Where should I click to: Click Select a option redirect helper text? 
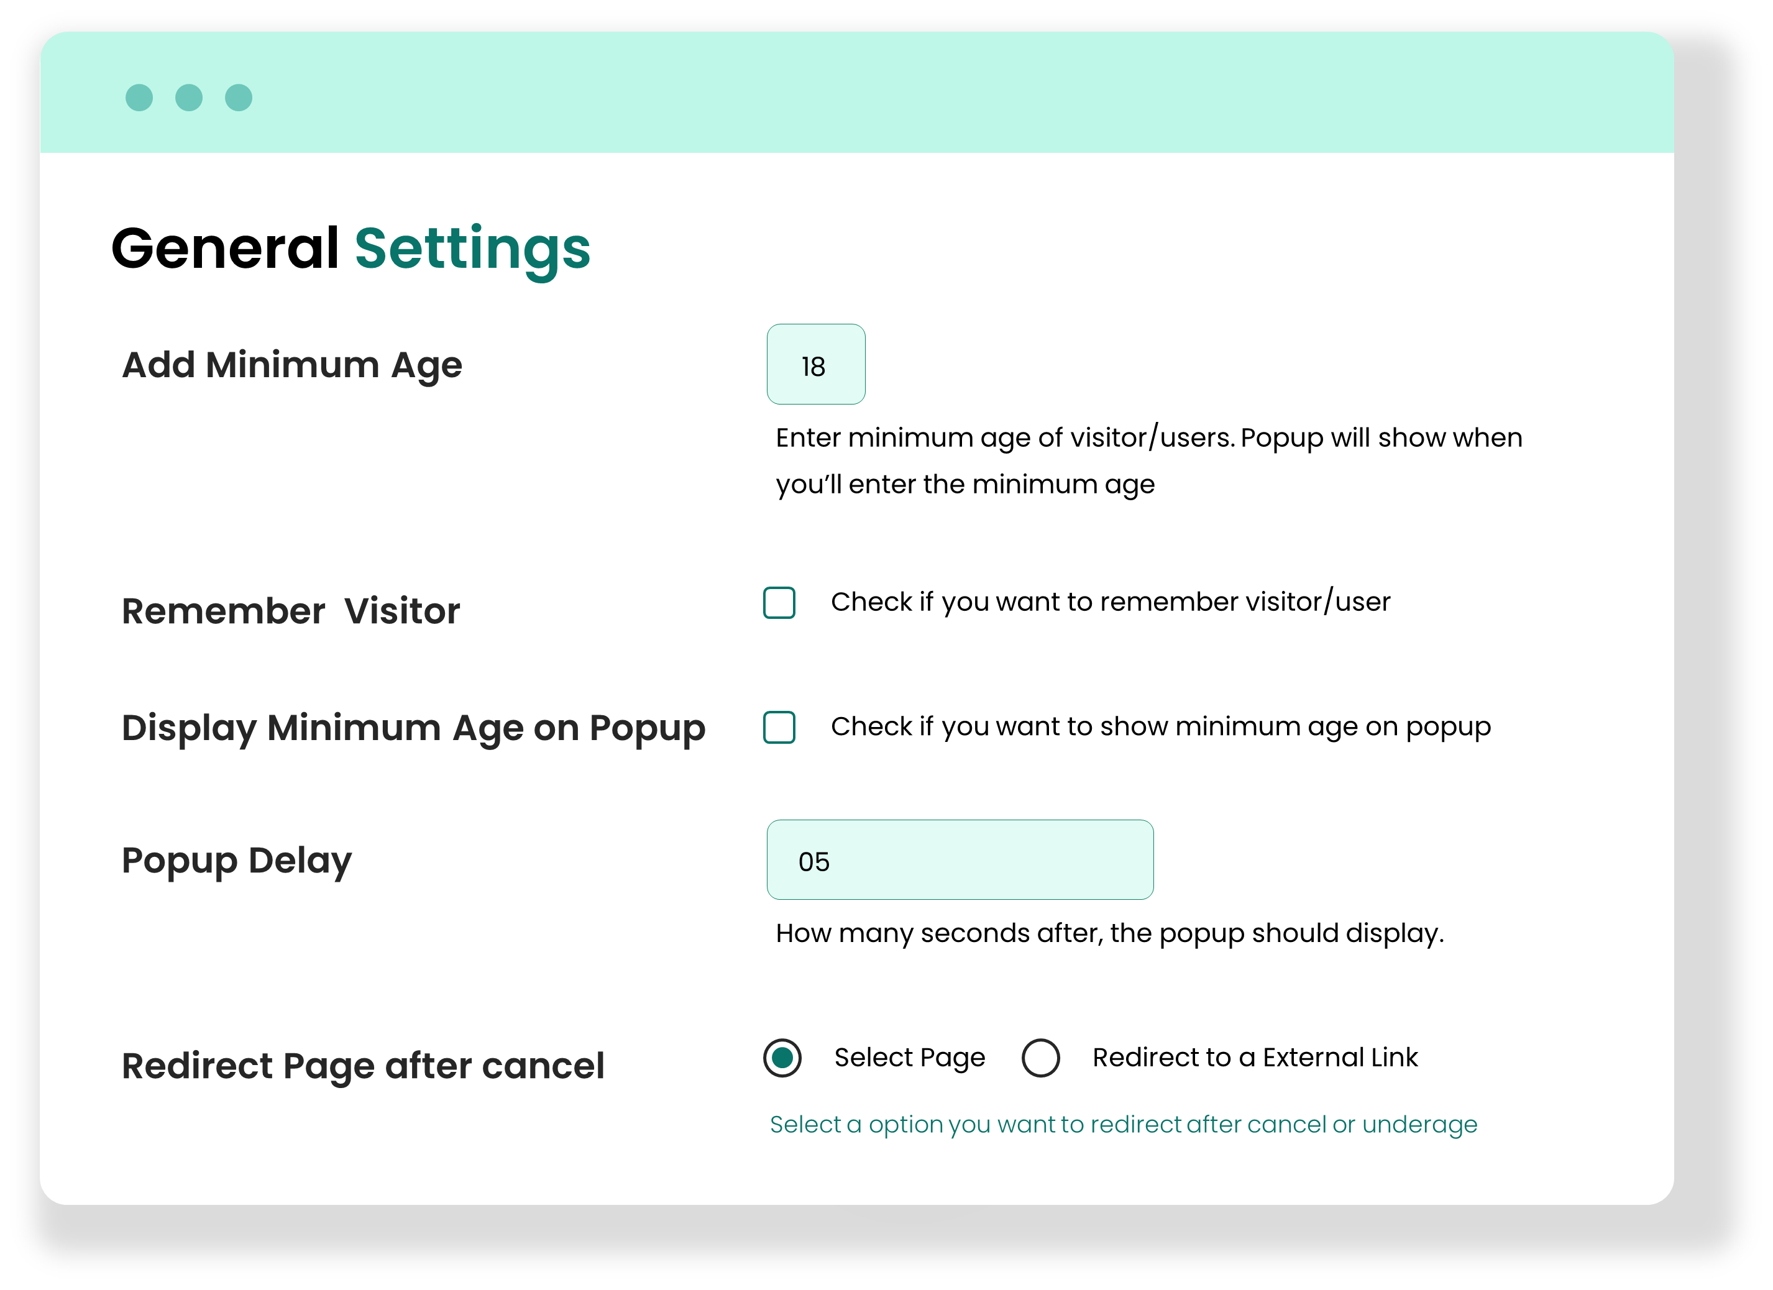click(x=1124, y=1123)
